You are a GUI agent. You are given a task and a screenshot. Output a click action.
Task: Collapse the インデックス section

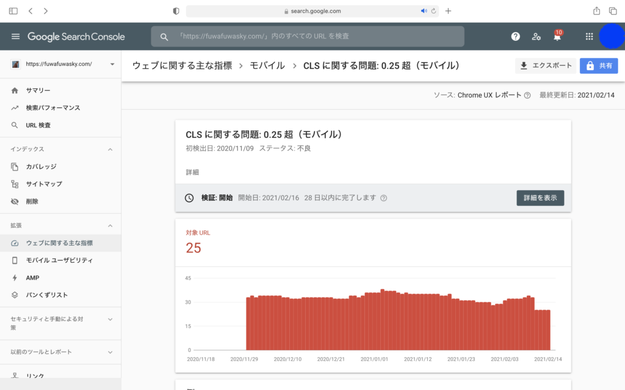pyautogui.click(x=110, y=149)
